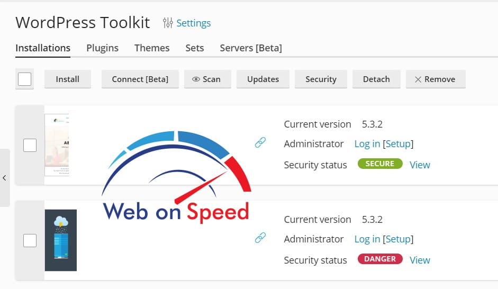The image size is (498, 289).
Task: Go to the Sets tab
Action: [195, 48]
